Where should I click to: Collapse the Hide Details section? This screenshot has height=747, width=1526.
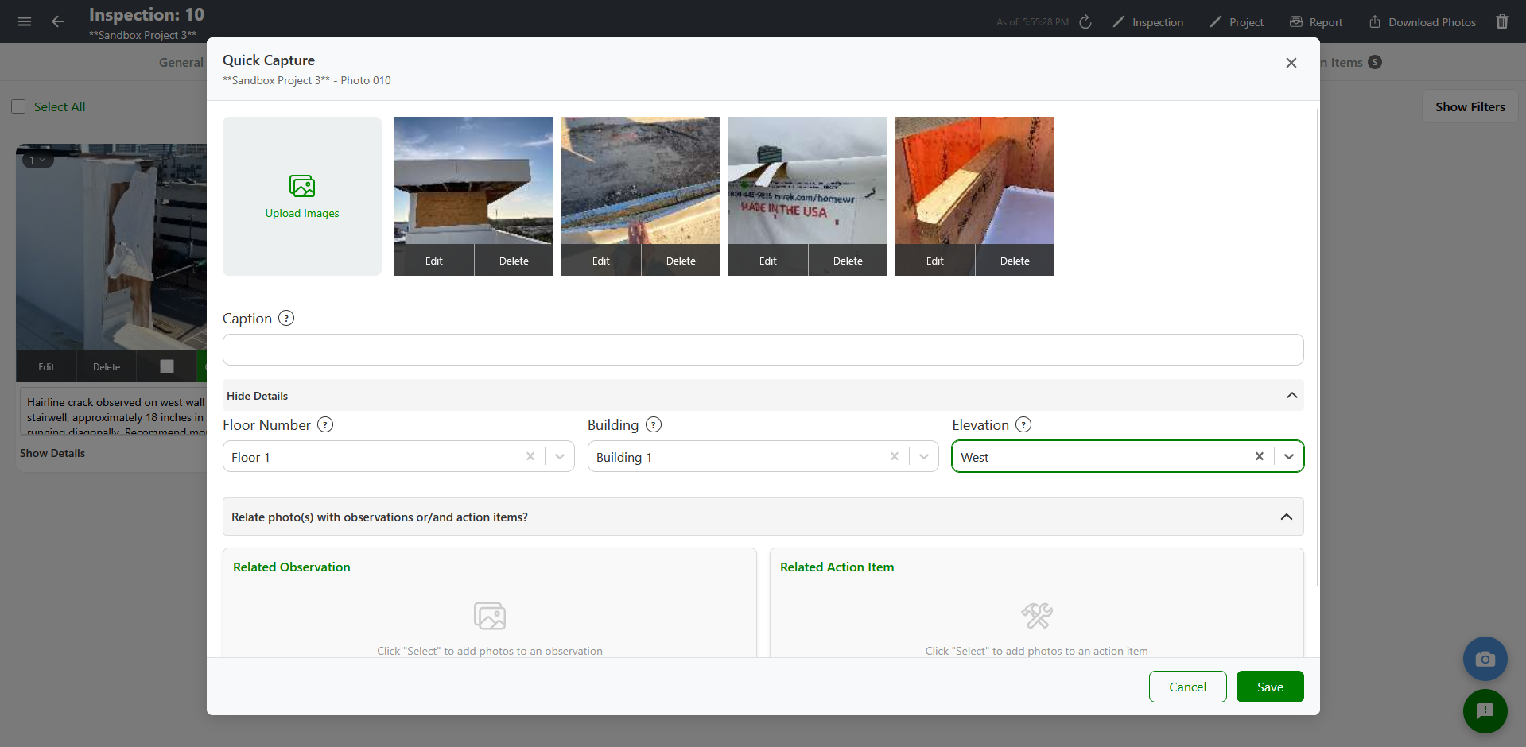tap(763, 396)
